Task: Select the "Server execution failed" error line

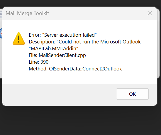Action: point(63,35)
